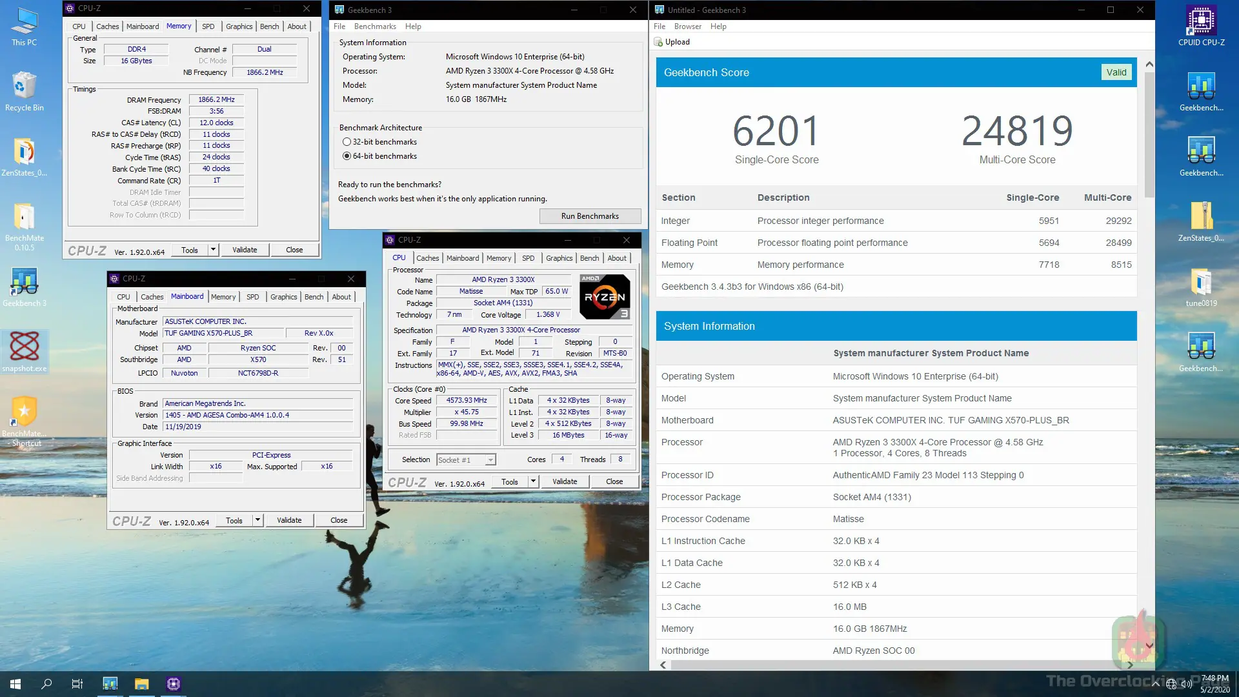Click Run Benchmarks button
This screenshot has height=697, width=1239.
coord(590,216)
